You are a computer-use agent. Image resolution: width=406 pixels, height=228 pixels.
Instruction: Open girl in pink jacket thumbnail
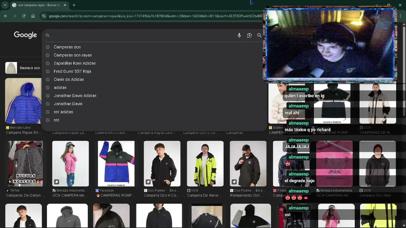(x=70, y=164)
